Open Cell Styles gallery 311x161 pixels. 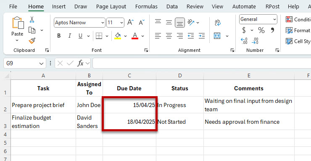coord(298,41)
